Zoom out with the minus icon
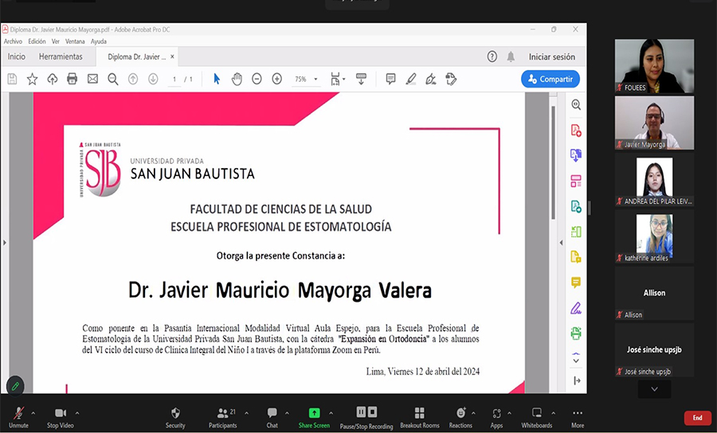 coord(257,79)
